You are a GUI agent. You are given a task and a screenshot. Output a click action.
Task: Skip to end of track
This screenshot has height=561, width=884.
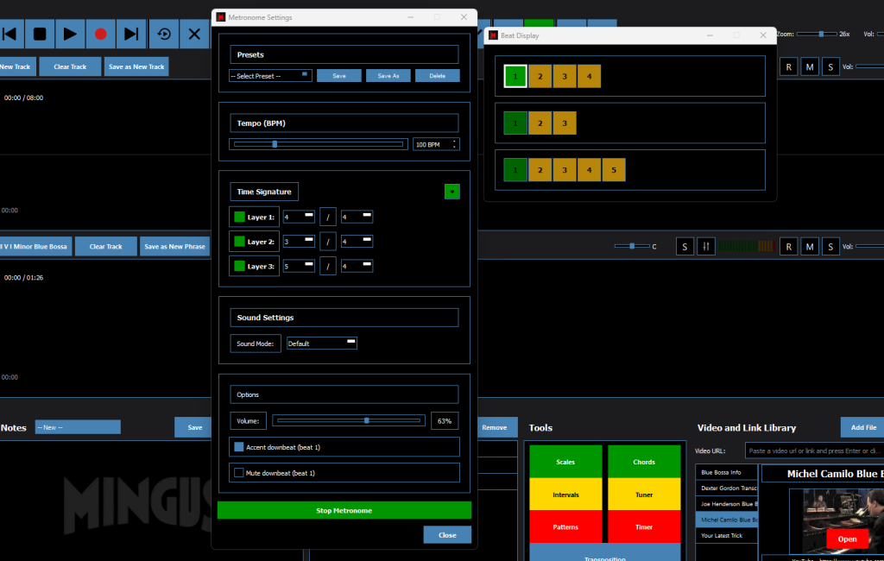tap(131, 34)
